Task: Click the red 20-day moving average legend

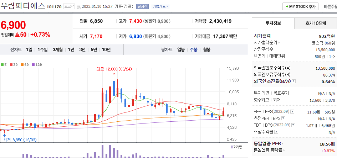Action: (x=14, y=64)
